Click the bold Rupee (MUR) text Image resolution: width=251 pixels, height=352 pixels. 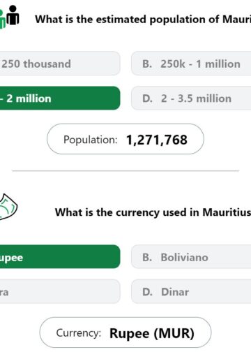coord(152,333)
